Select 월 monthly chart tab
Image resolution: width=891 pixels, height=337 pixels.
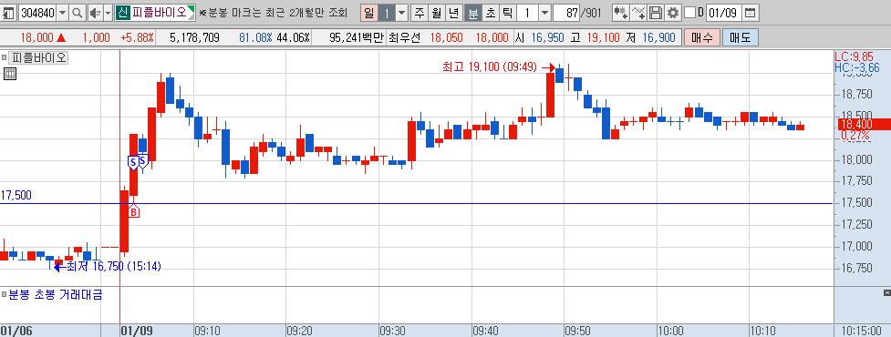pos(437,13)
